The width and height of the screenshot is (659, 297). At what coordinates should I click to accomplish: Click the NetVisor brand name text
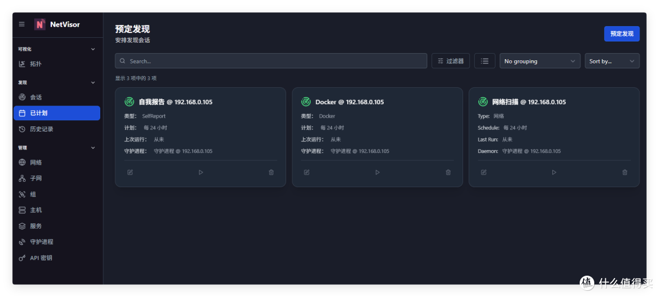tap(65, 24)
